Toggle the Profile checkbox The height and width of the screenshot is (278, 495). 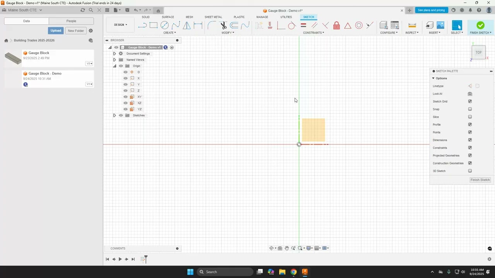pyautogui.click(x=470, y=125)
